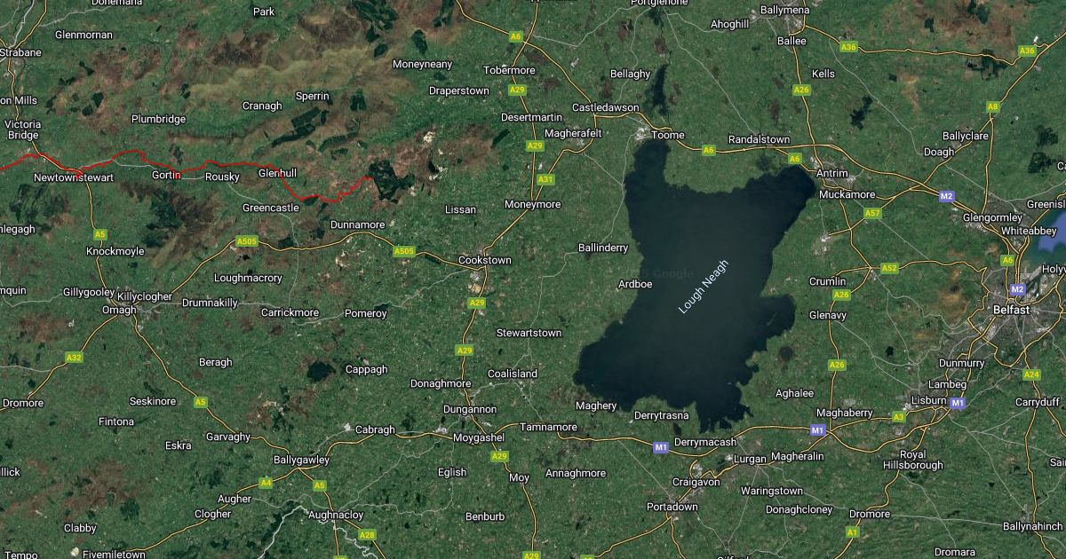Click the Lough Neagh lake label
Screen dimensions: 1066x559
[x=703, y=287]
